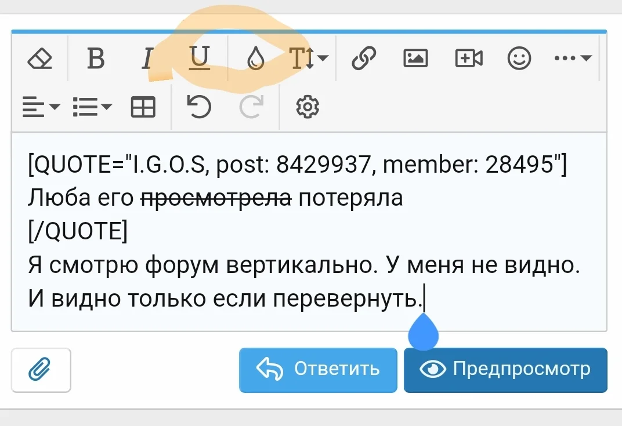Insert media with video camera icon
The image size is (622, 426).
coord(468,59)
